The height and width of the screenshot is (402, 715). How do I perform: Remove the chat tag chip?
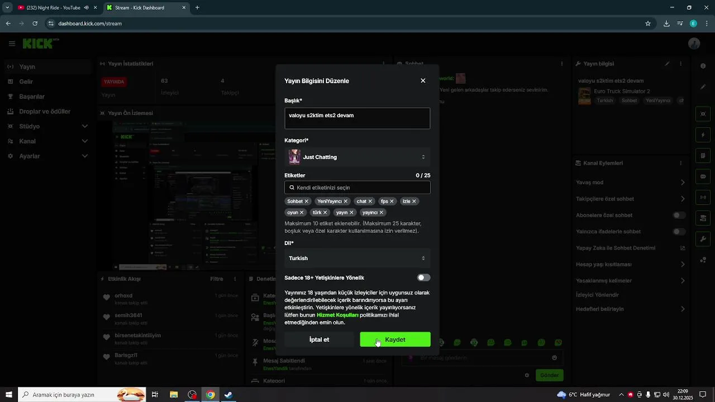click(370, 202)
